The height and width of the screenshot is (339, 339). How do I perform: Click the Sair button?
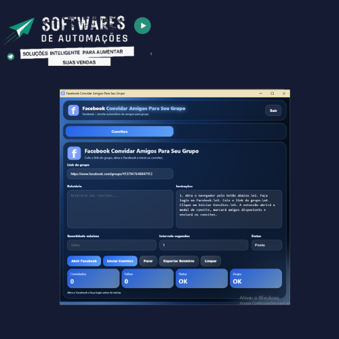[273, 111]
